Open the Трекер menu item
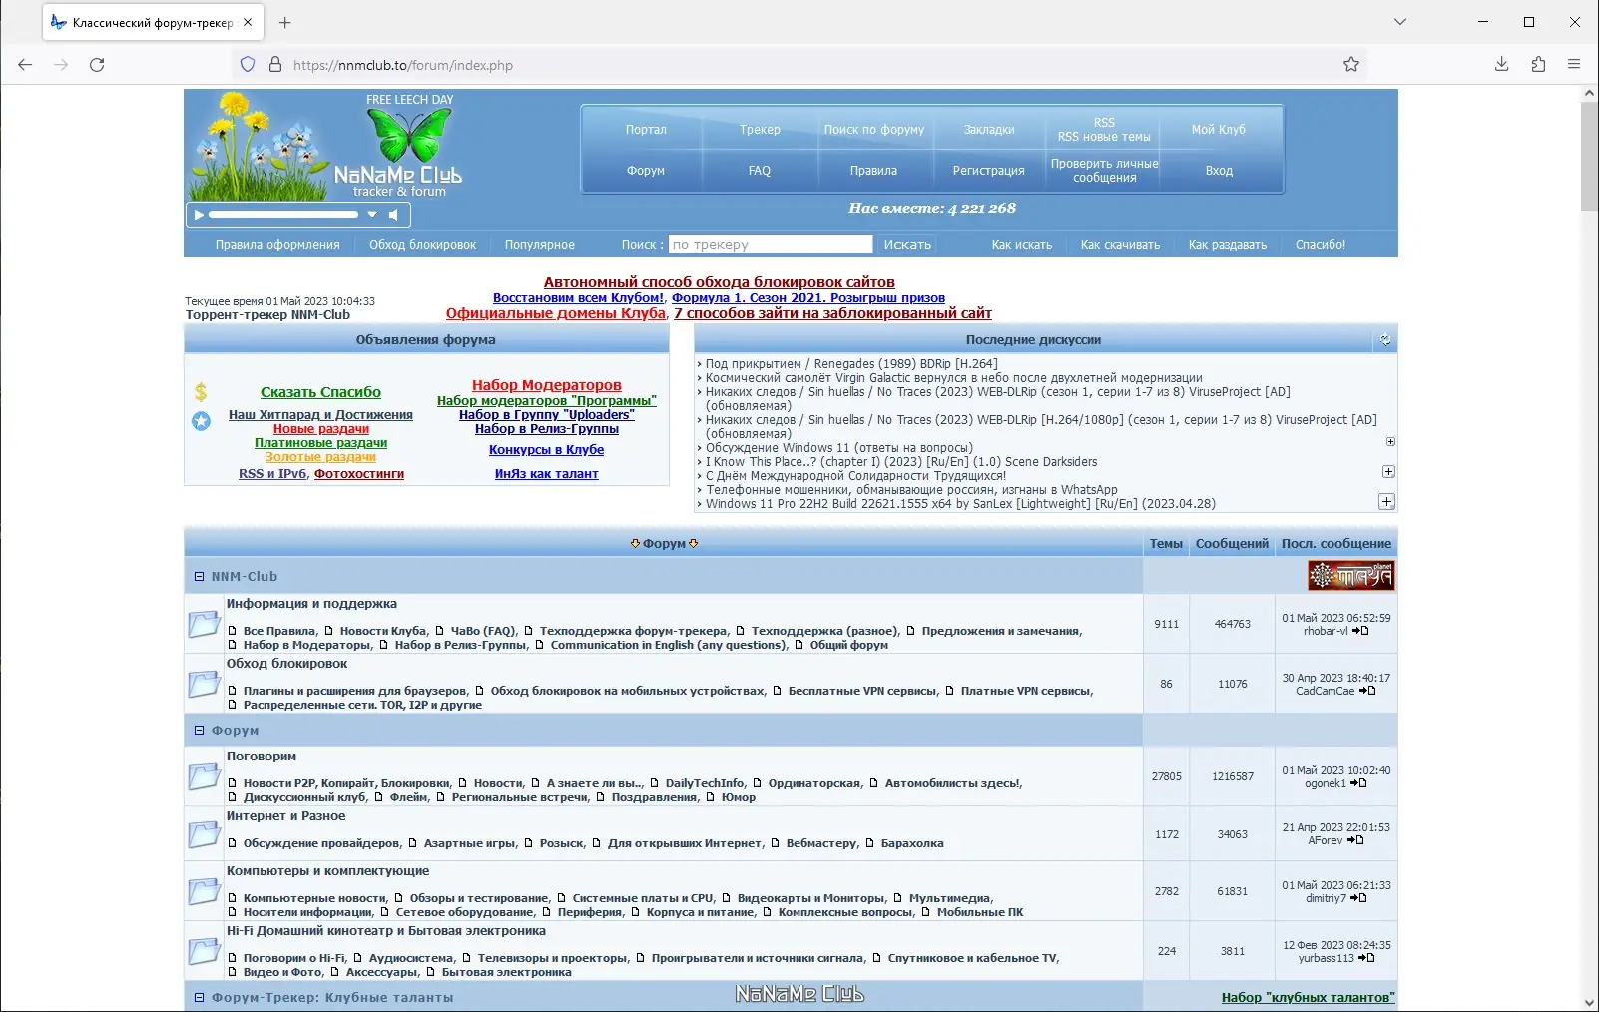 coord(760,130)
